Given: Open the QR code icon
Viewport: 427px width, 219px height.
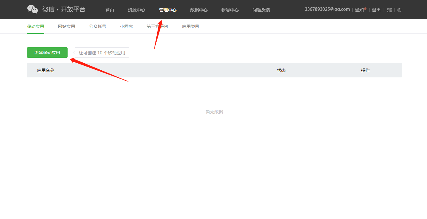Looking at the screenshot, I should pos(390,10).
